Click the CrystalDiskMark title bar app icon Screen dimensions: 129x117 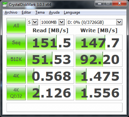click(5, 4)
